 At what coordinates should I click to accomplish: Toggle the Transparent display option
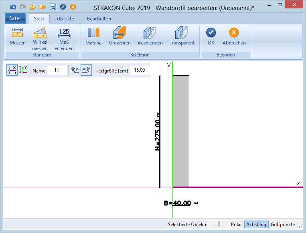click(x=182, y=36)
